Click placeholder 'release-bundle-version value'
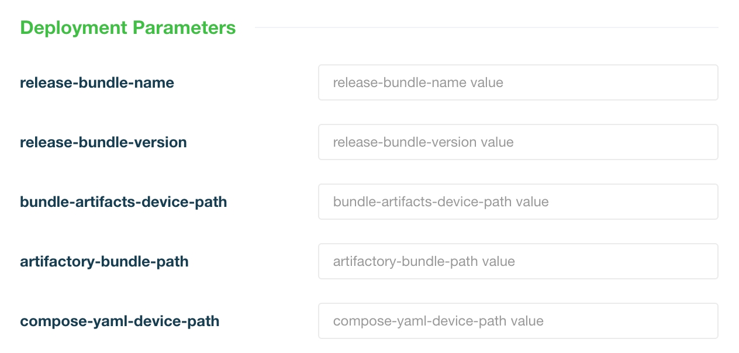The image size is (739, 353). 423,143
